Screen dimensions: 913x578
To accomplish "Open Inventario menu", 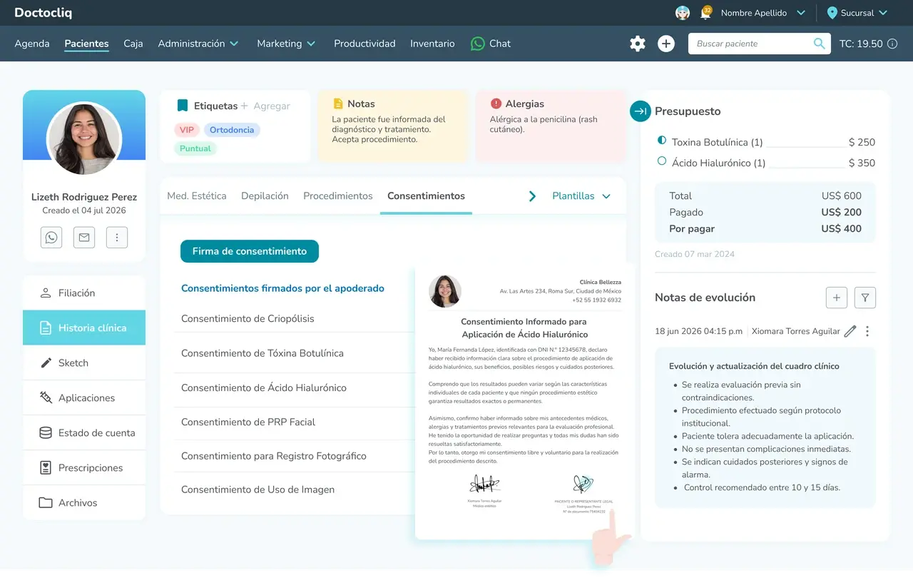I will click(432, 44).
